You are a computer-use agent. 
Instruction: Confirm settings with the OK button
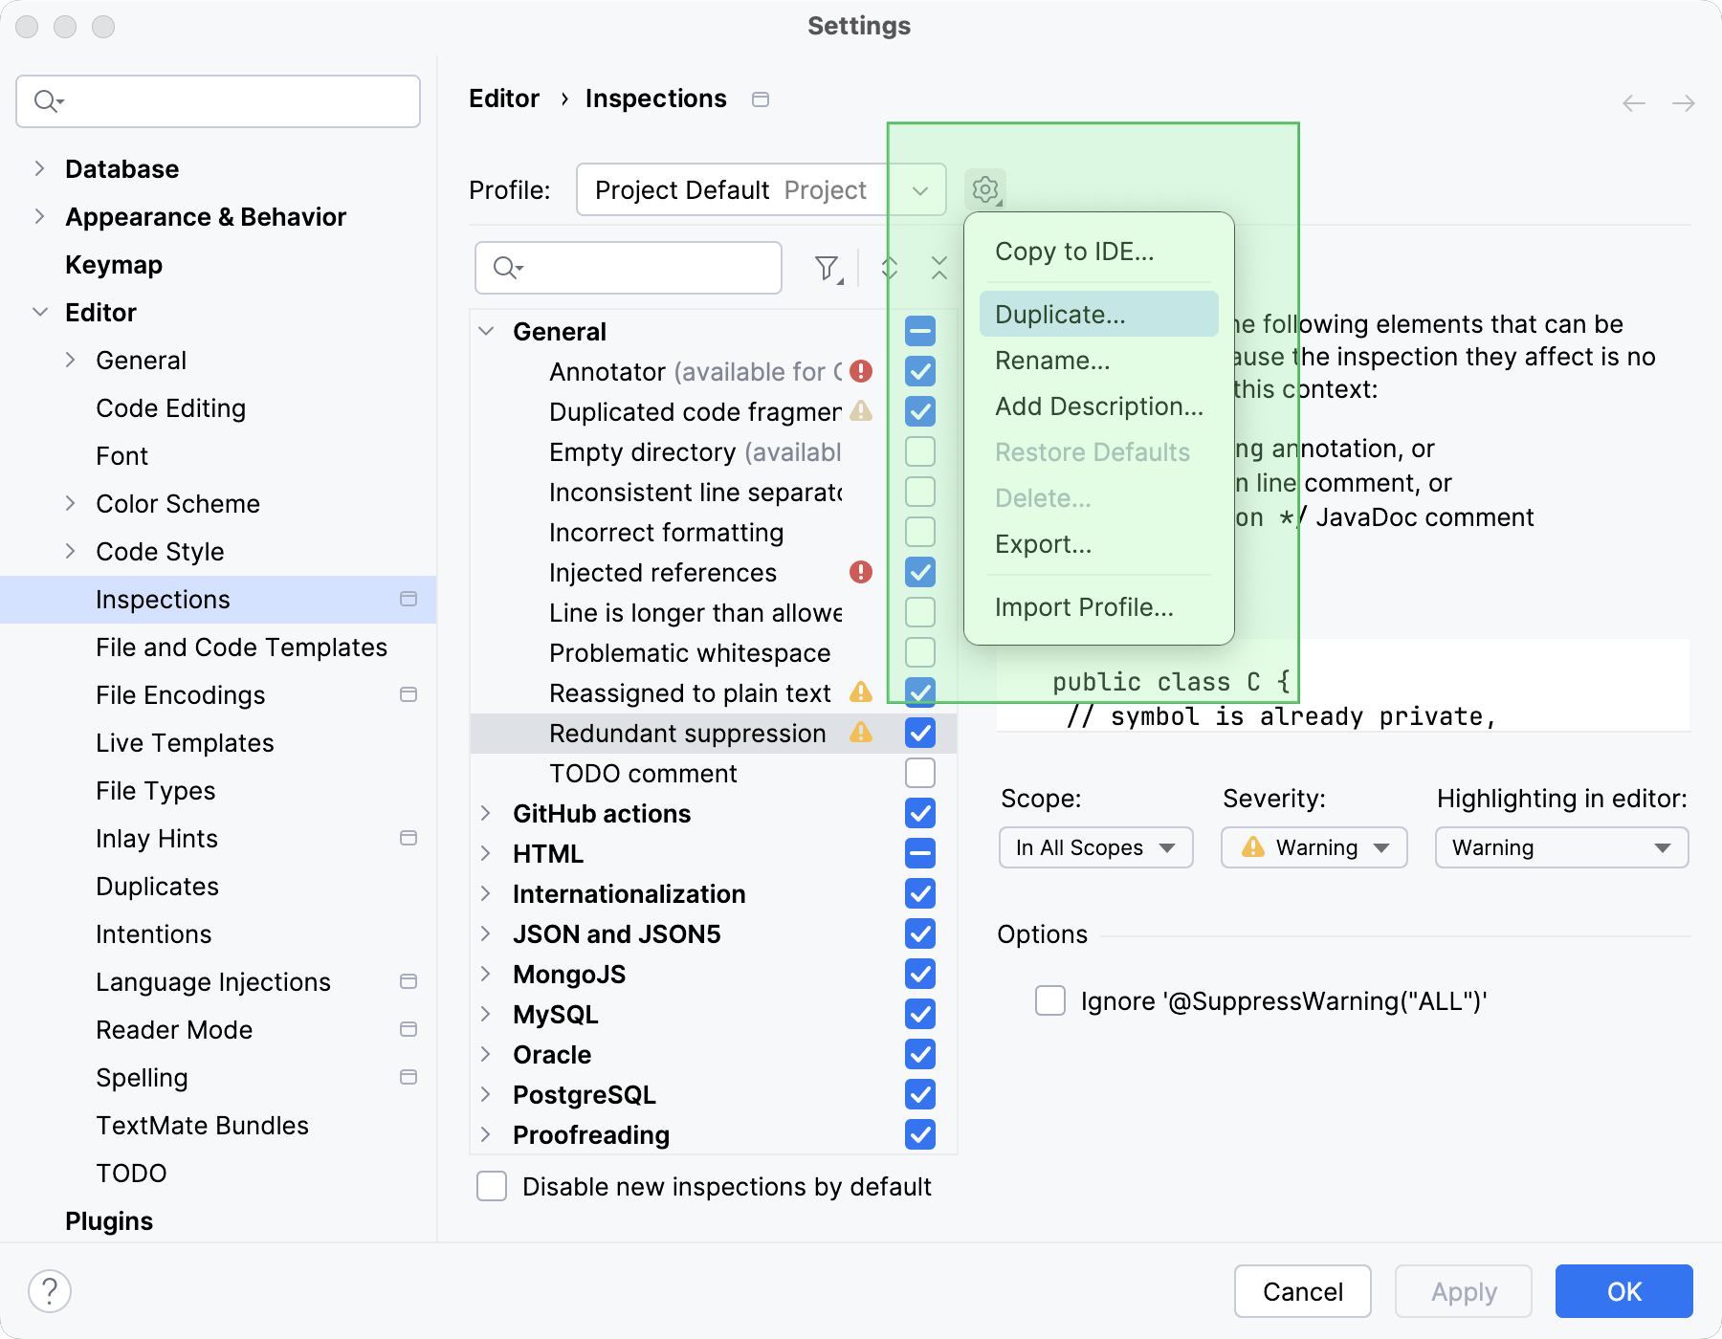[x=1623, y=1291]
